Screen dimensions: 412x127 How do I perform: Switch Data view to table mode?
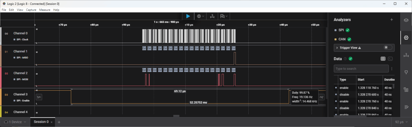pyautogui.click(x=383, y=59)
